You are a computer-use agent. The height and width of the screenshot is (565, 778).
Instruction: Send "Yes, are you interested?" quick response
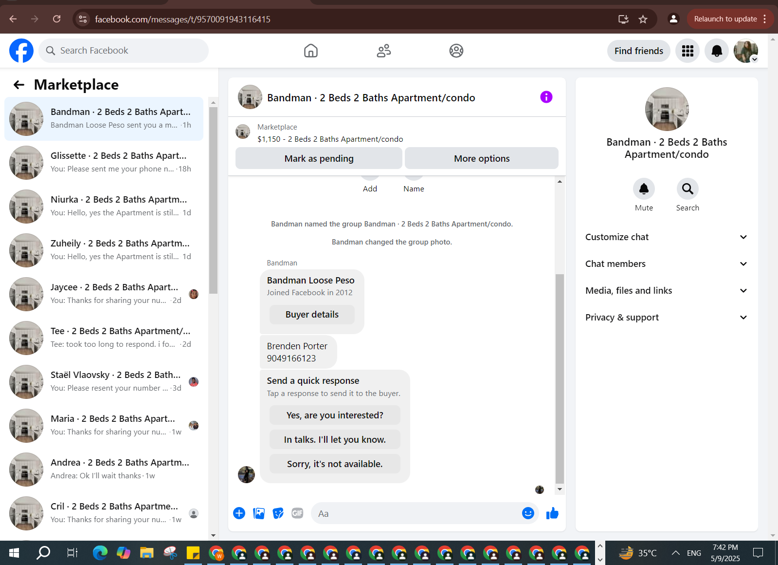tap(335, 415)
